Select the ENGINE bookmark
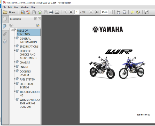 point(24,67)
